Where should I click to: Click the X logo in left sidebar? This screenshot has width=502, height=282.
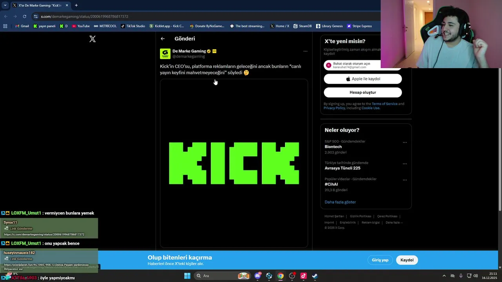(93, 39)
